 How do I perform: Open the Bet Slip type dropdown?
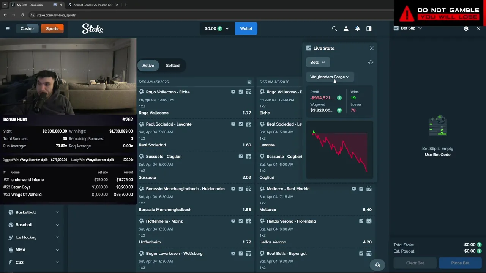click(x=408, y=28)
